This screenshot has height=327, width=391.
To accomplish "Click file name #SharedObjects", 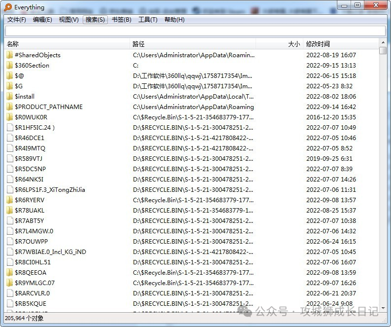I will click(37, 55).
